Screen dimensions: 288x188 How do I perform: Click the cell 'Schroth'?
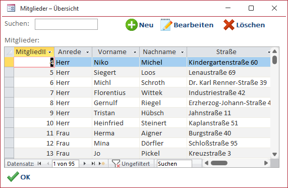point(163,82)
